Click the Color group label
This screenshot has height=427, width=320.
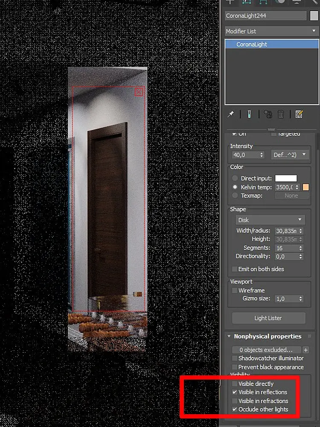(x=236, y=167)
